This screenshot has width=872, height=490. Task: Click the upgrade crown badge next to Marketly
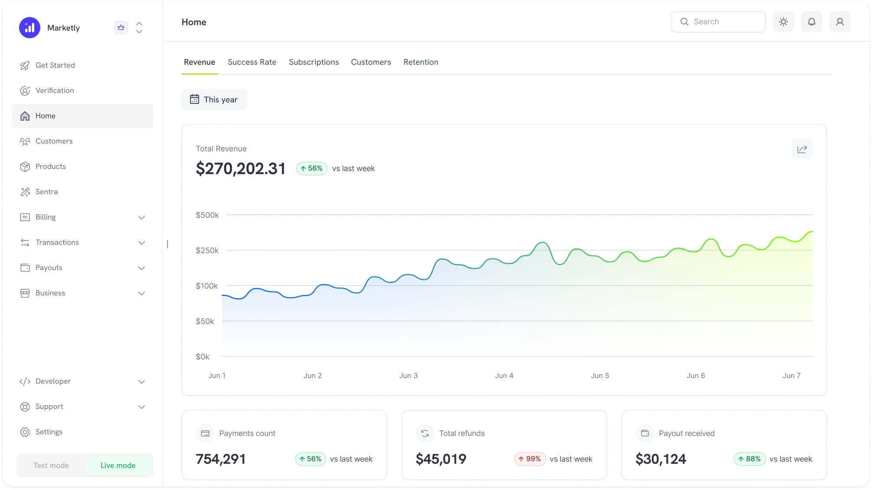click(121, 27)
